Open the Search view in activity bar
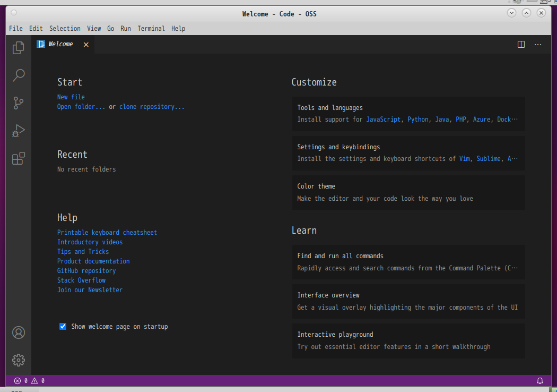 click(19, 75)
